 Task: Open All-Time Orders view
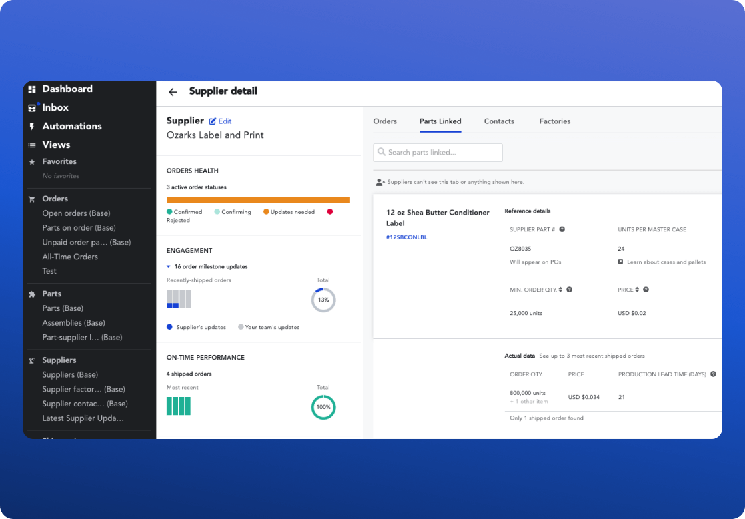point(70,257)
